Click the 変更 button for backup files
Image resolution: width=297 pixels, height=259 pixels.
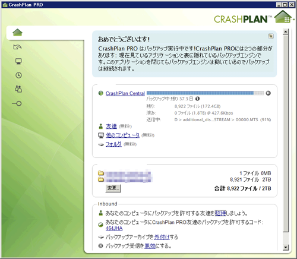click(x=113, y=188)
